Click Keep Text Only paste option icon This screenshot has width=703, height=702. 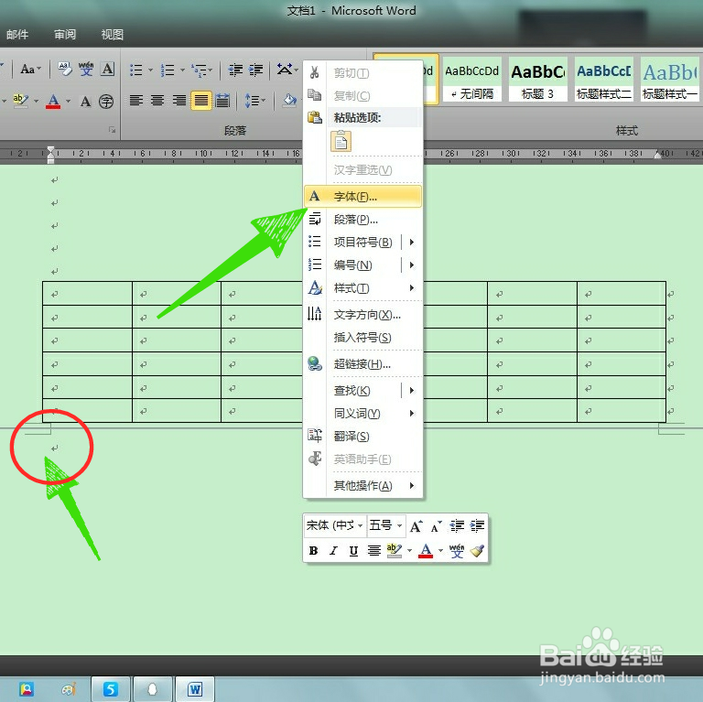(x=341, y=141)
